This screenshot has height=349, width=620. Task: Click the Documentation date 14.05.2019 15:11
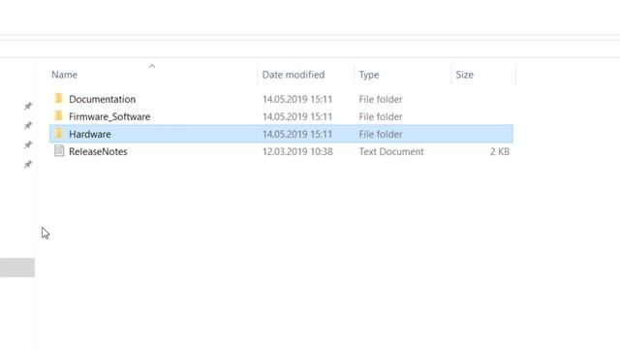click(297, 99)
